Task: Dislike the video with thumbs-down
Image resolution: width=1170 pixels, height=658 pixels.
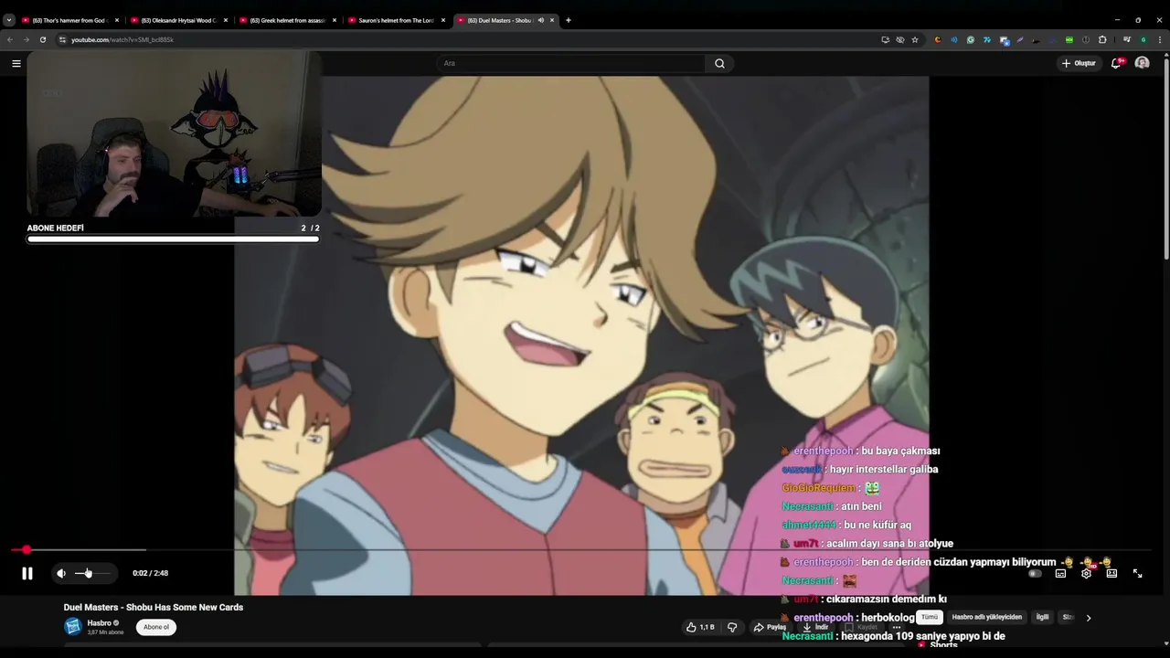Action: coord(731,627)
